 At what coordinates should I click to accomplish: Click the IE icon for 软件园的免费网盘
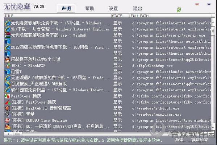pos(8,90)
